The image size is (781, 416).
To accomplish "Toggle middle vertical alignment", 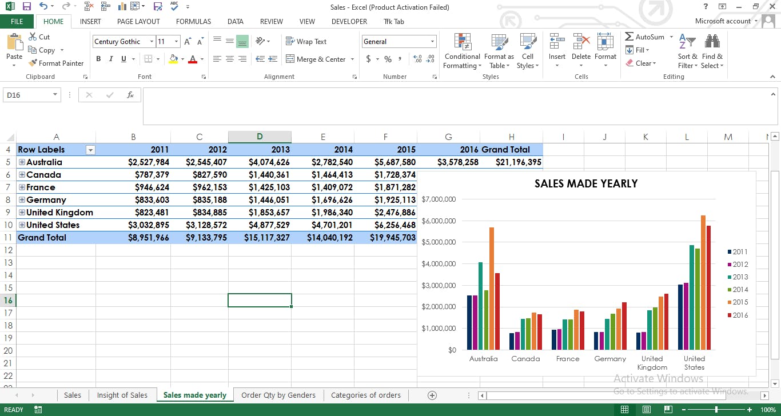I will 230,42.
